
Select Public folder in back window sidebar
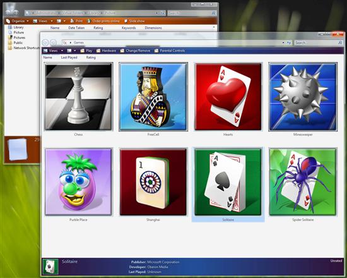pos(15,42)
